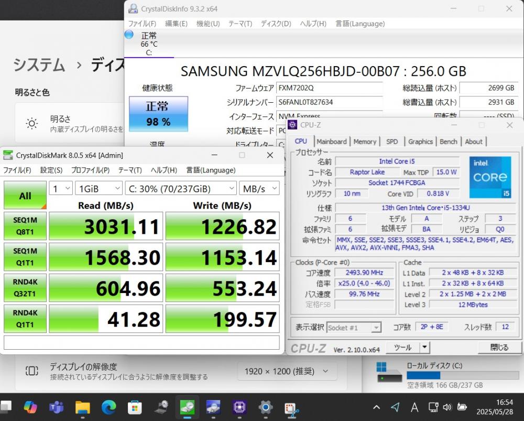The width and height of the screenshot is (524, 421).
Task: Open Settings from the taskbar gear icon
Action: (x=265, y=407)
